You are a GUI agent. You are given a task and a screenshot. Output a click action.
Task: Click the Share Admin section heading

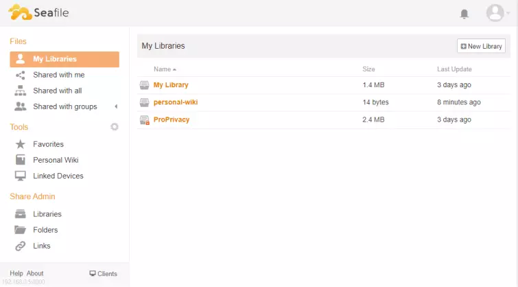[32, 196]
